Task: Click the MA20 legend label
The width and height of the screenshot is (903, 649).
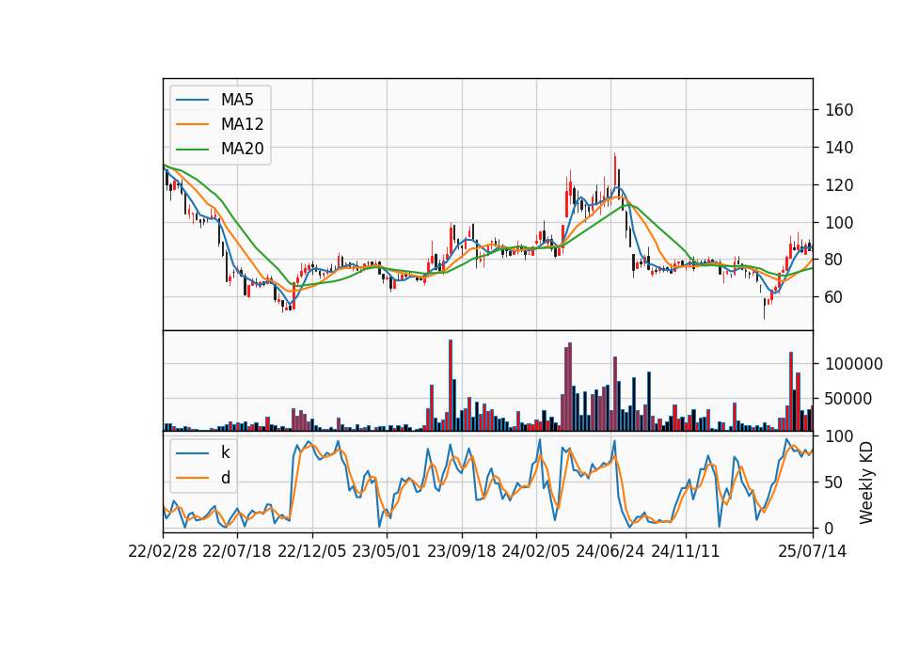Action: tap(242, 149)
